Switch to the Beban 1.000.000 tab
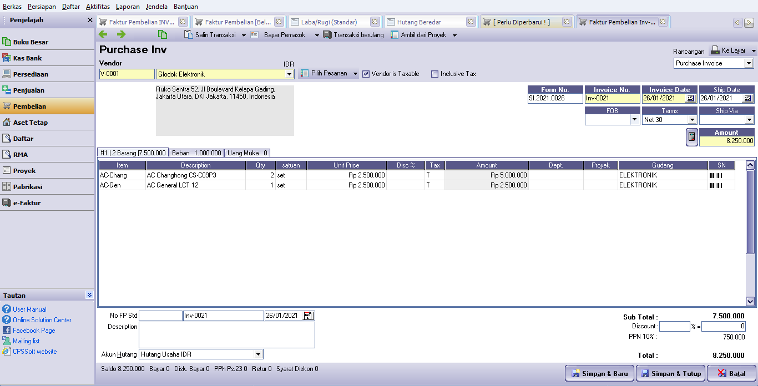The width and height of the screenshot is (758, 386). point(196,153)
